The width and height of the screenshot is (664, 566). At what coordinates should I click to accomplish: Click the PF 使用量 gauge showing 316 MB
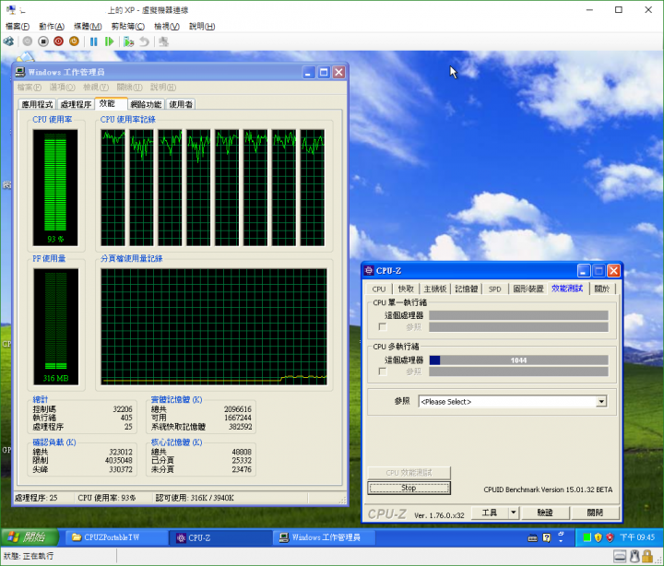[x=55, y=326]
